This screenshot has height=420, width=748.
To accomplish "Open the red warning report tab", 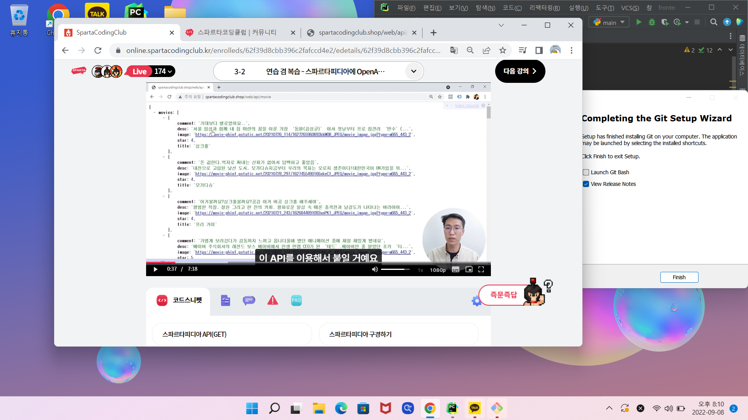I will [x=273, y=300].
